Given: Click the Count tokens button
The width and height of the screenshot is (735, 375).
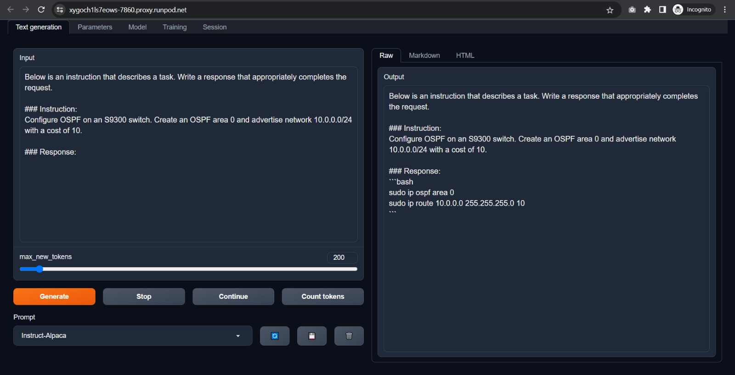Looking at the screenshot, I should pos(323,297).
